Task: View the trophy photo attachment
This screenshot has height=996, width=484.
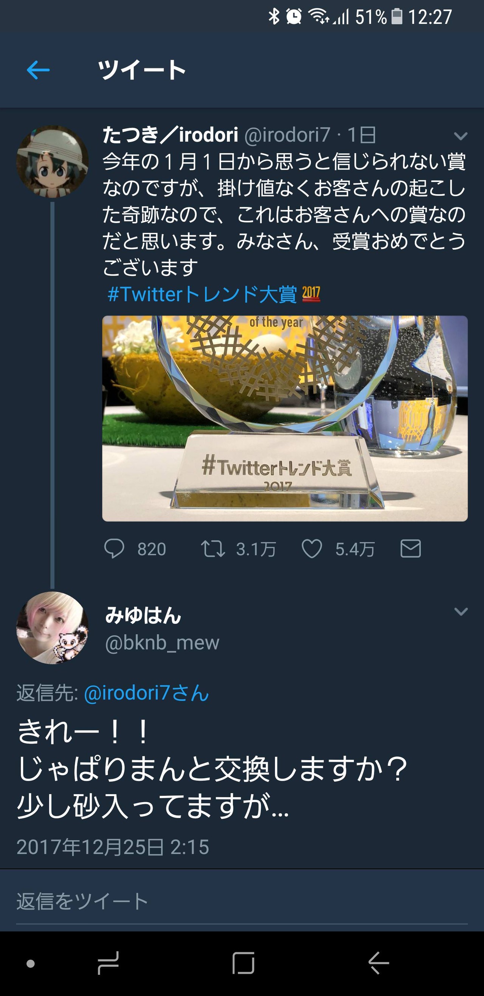Action: (285, 418)
